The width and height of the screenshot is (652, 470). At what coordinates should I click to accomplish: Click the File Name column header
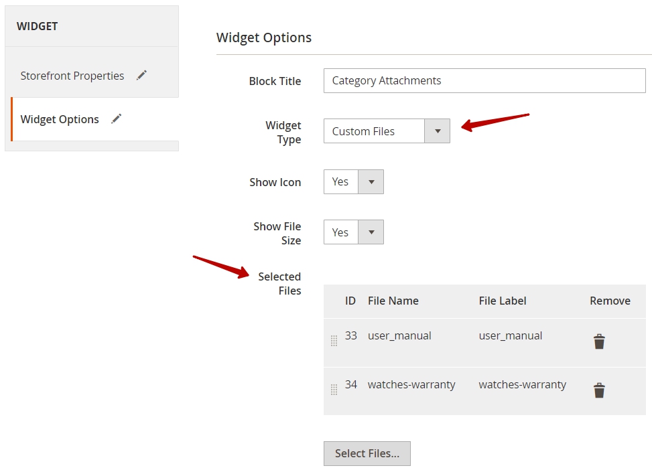pos(393,301)
